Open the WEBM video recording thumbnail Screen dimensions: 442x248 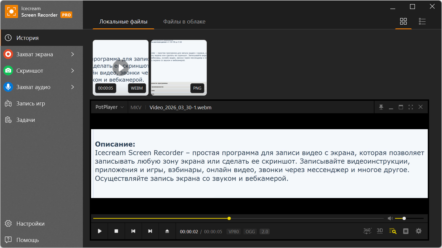click(121, 68)
